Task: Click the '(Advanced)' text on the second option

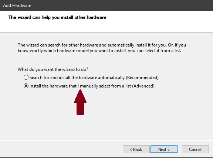Action: click(x=143, y=86)
